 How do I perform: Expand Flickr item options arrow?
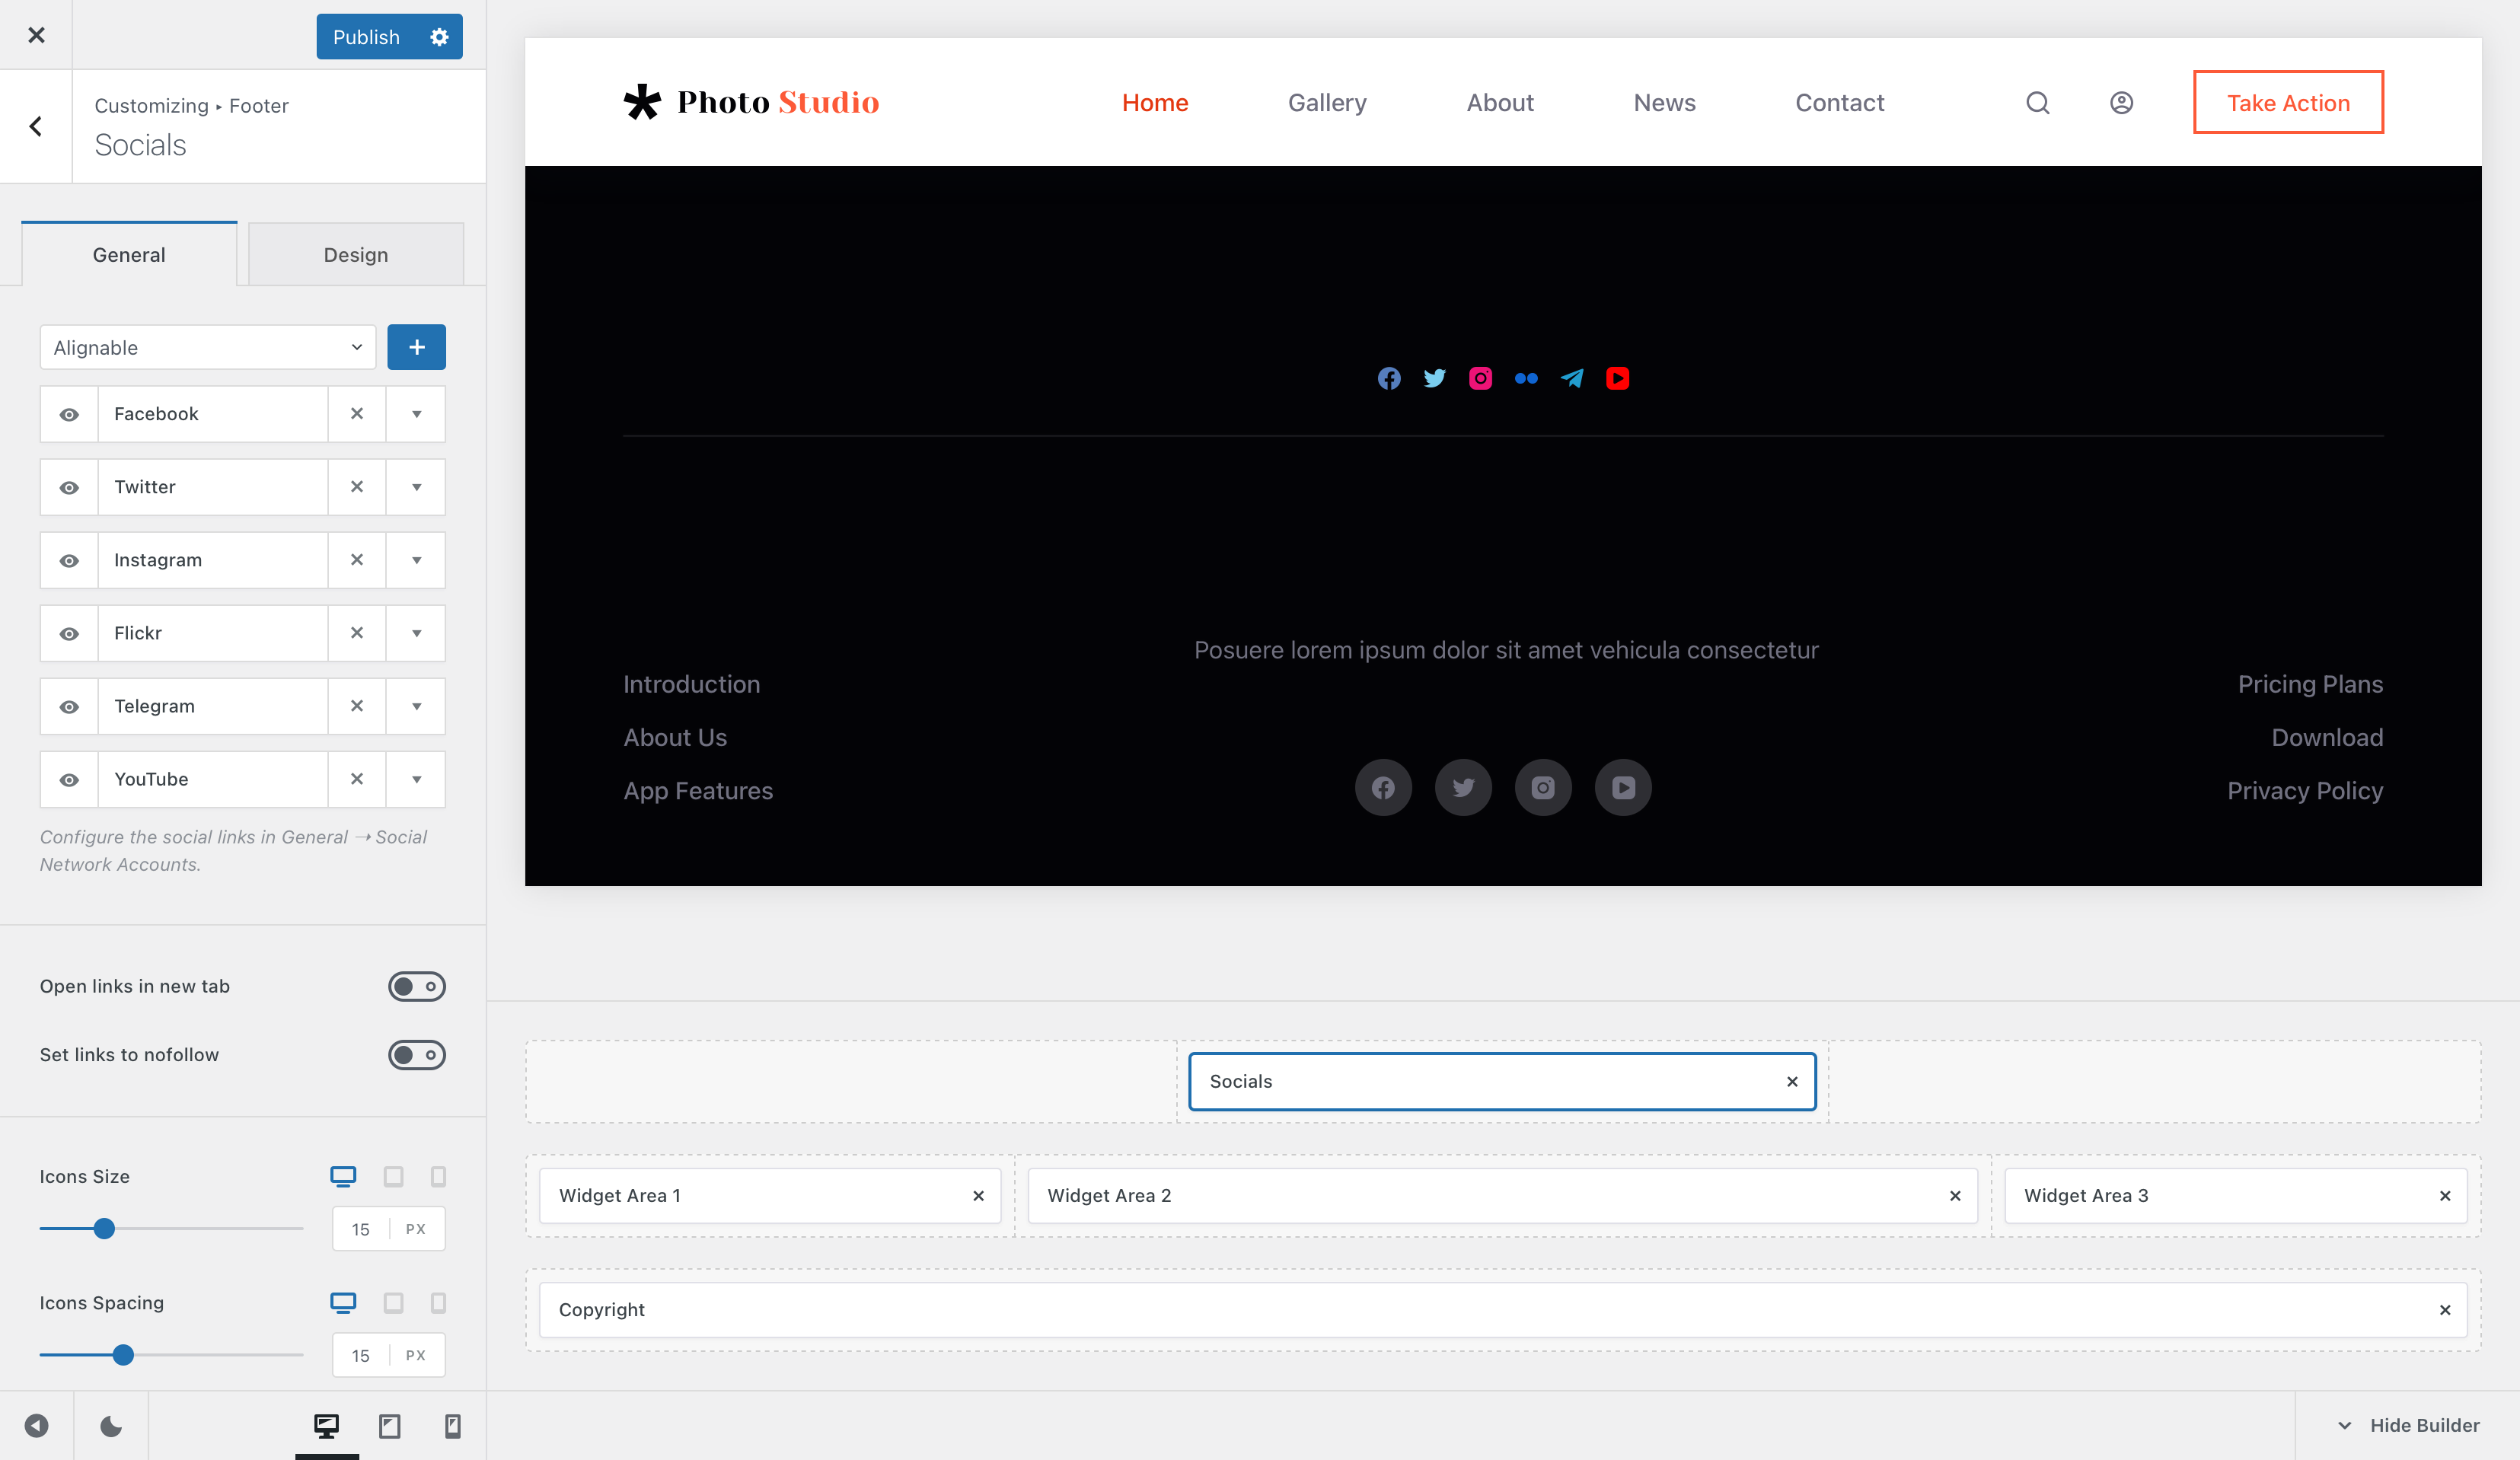coord(416,632)
